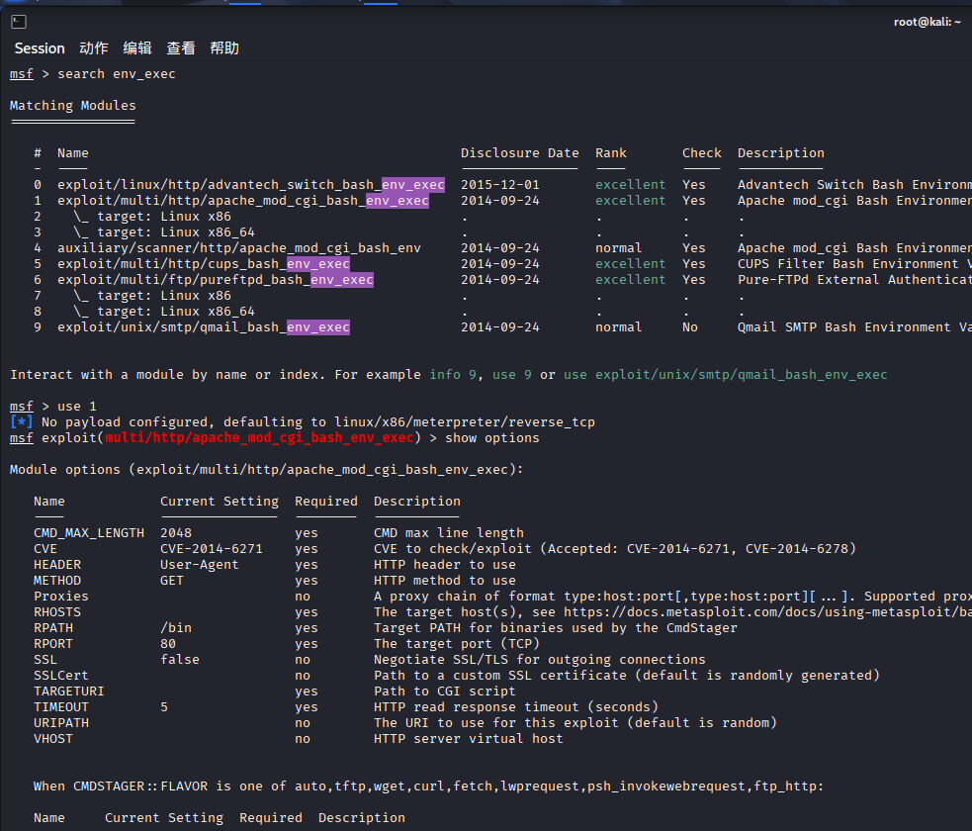Click the 'Rank' column header
The width and height of the screenshot is (972, 831).
click(611, 153)
